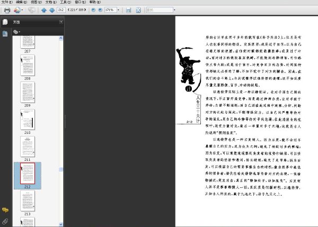Image resolution: width=318 pixels, height=227 pixels.
Task: Click the zoom out minus button
Action: (93, 10)
